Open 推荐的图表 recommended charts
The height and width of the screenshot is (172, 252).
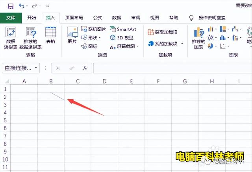[x=198, y=38]
